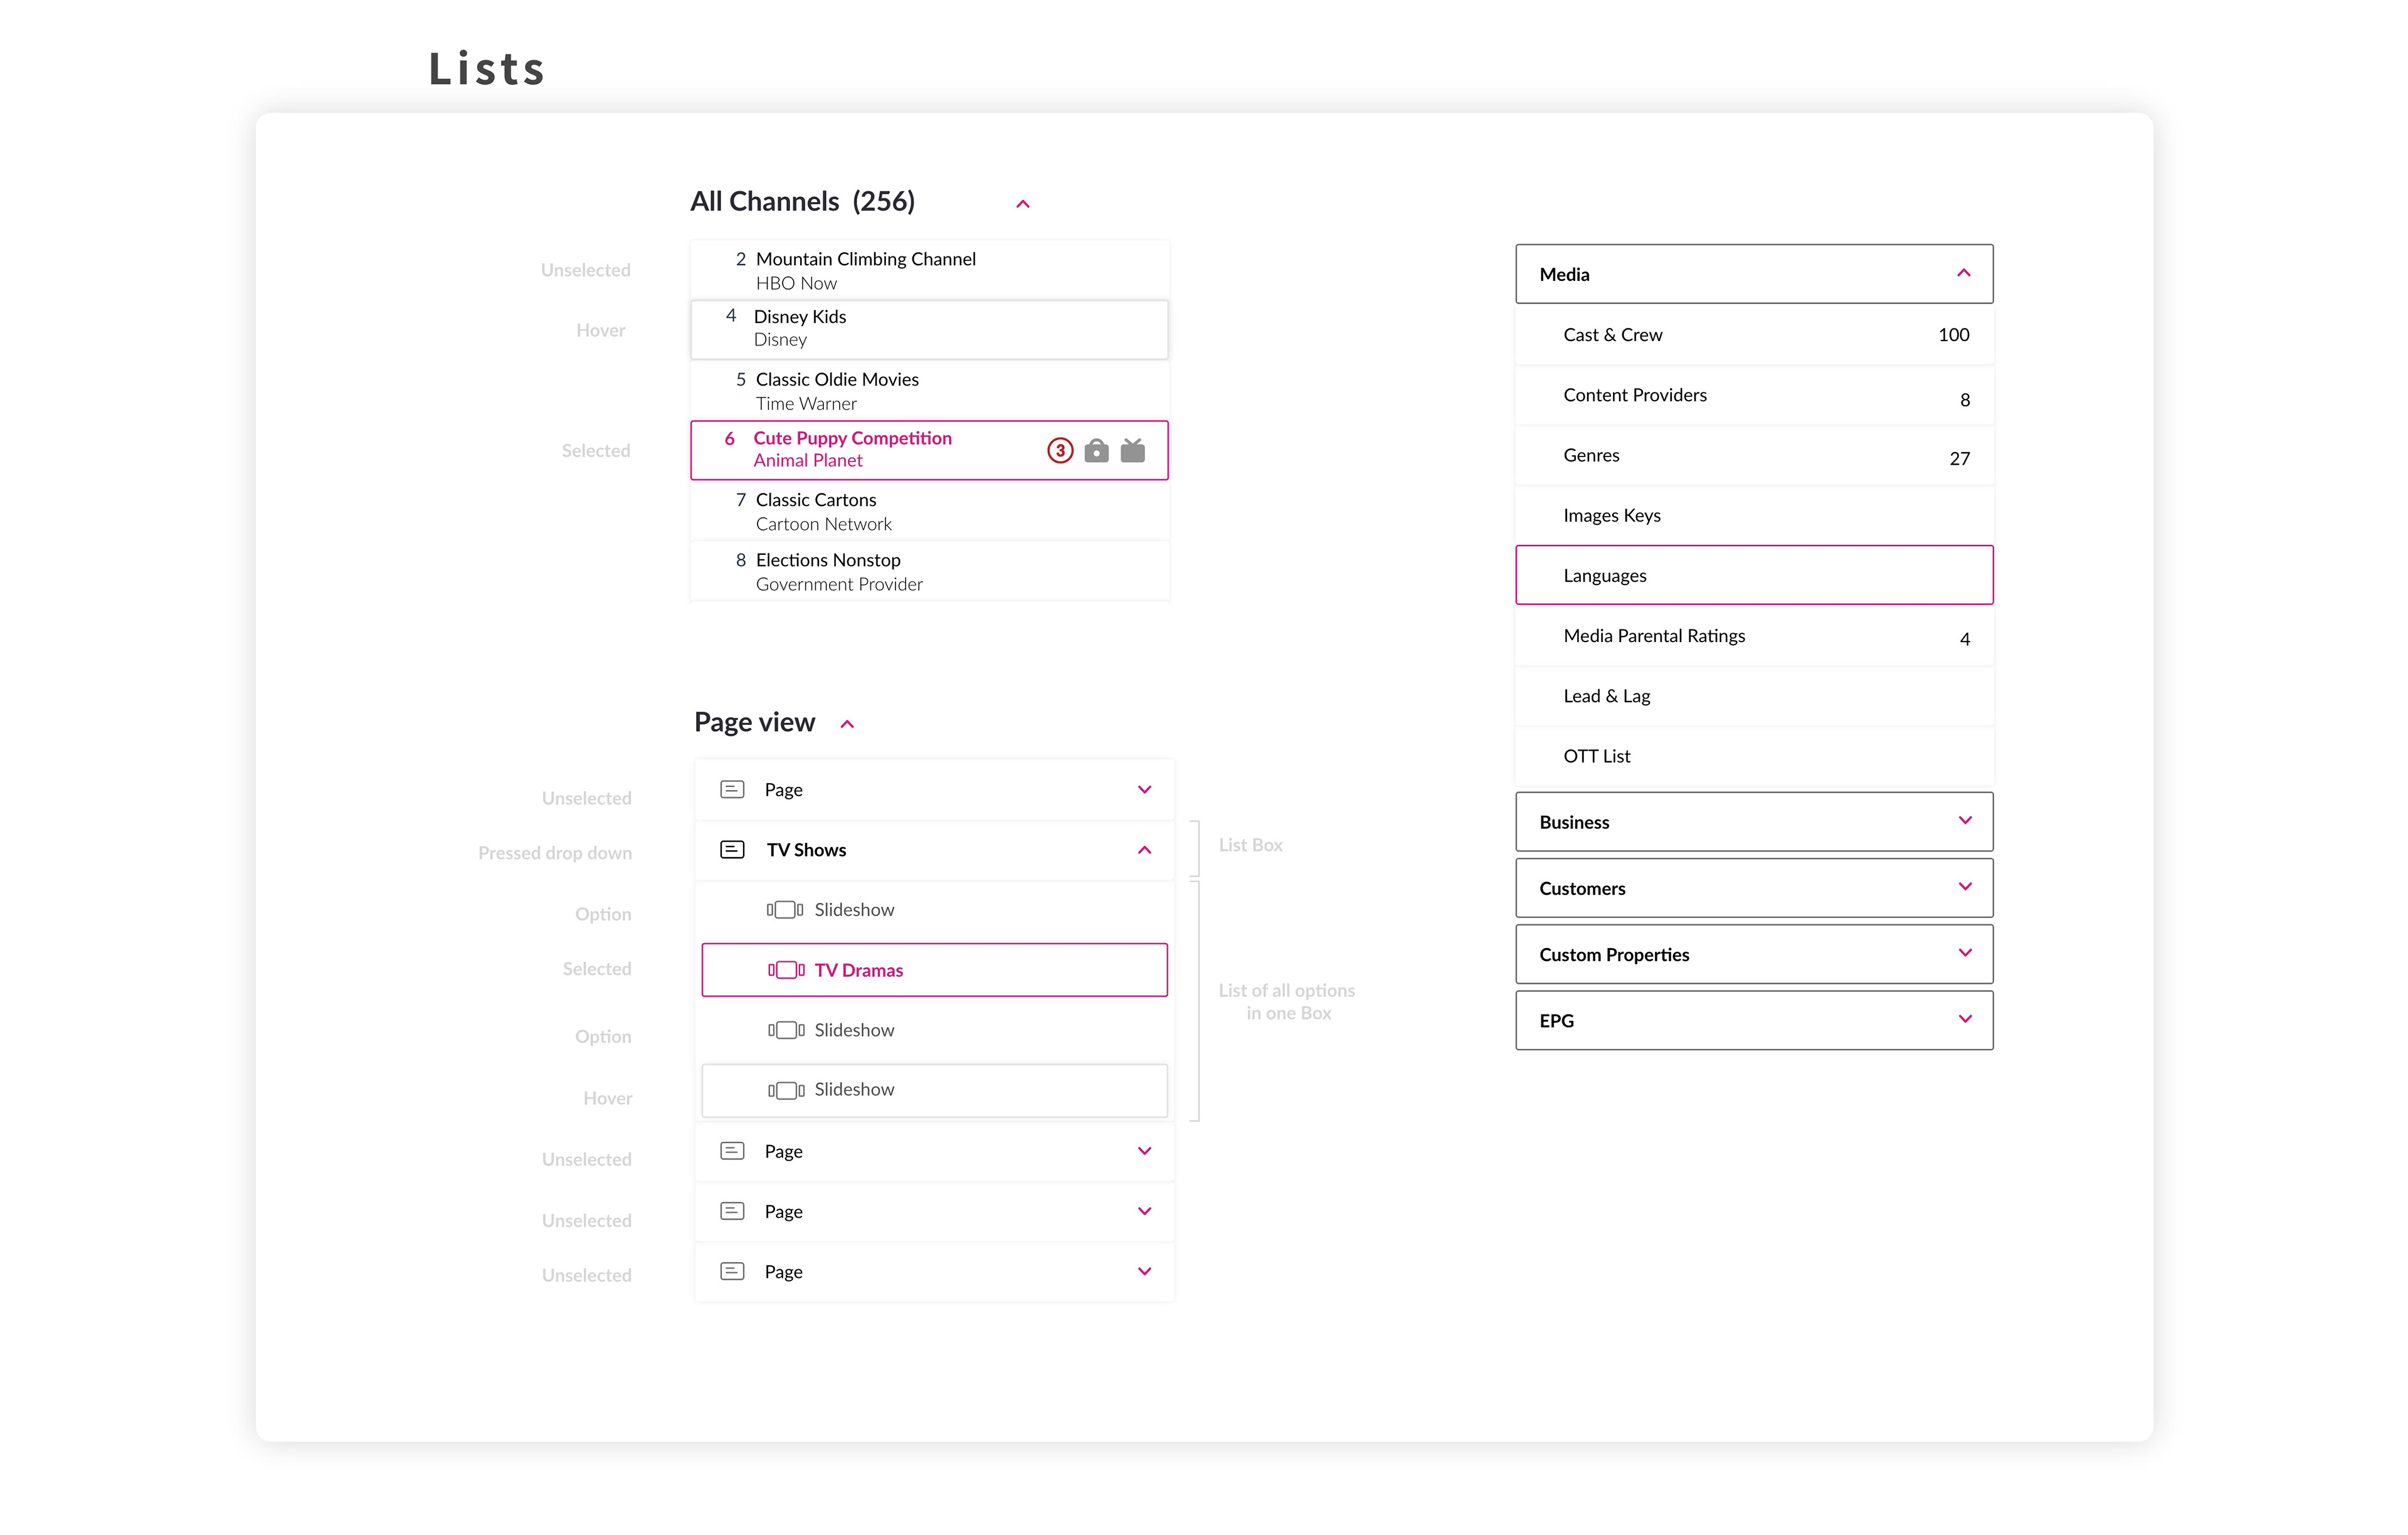2408x1535 pixels.
Task: Click the lock icon on Cute Puppy Competition row
Action: click(1096, 451)
